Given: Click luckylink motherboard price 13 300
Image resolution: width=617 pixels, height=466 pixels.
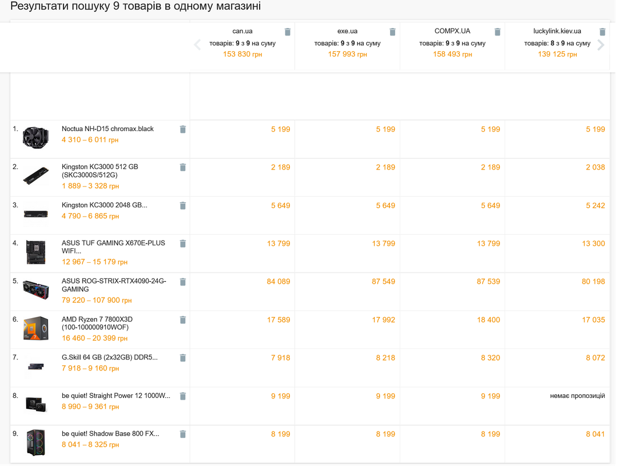Looking at the screenshot, I should click(x=593, y=244).
